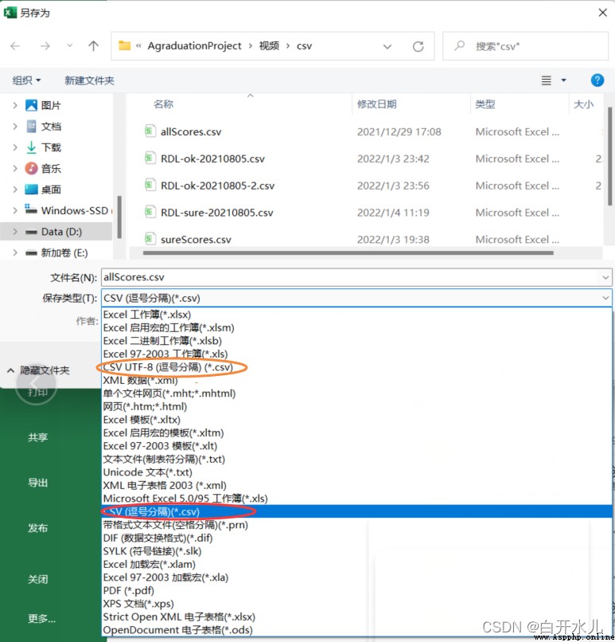The height and width of the screenshot is (642, 615).
Task: Click the view layout icon
Action: pyautogui.click(x=546, y=80)
